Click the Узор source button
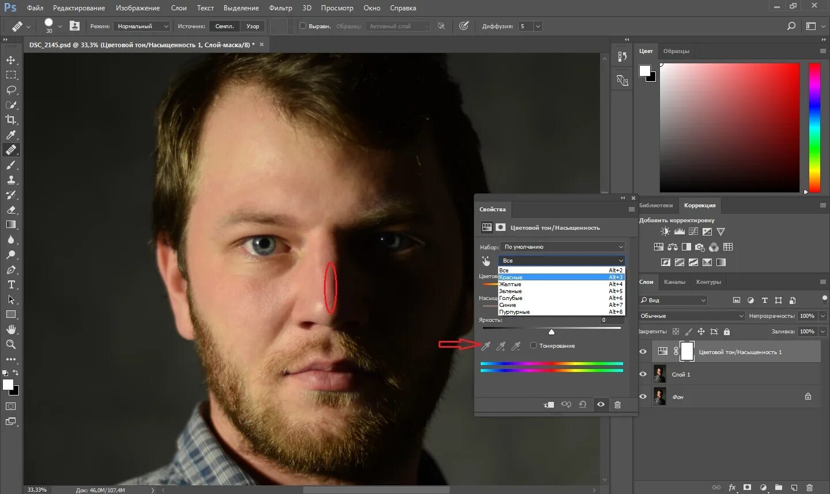The height and width of the screenshot is (494, 830). click(252, 26)
